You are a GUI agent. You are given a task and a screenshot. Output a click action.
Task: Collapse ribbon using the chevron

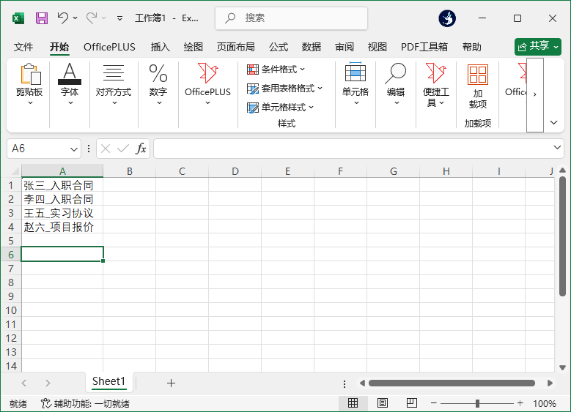554,122
